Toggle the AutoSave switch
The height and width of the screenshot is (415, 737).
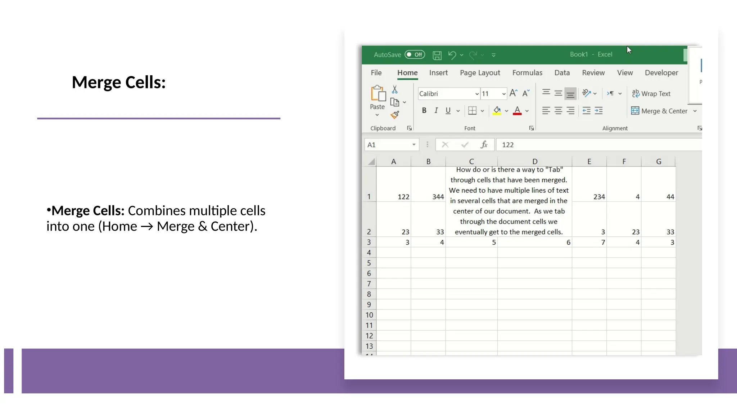click(415, 54)
